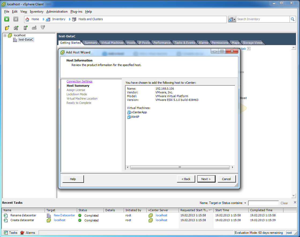Click version text 'VMware ESXi 5.1.0 build-838463'
The image size is (300, 237).
[x=177, y=100]
